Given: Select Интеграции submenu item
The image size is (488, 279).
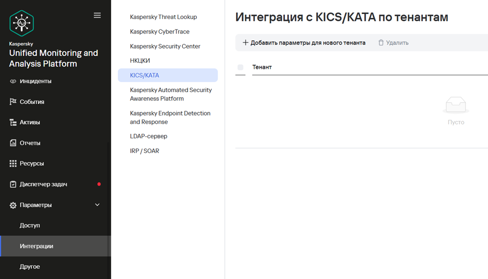Looking at the screenshot, I should click(56, 246).
